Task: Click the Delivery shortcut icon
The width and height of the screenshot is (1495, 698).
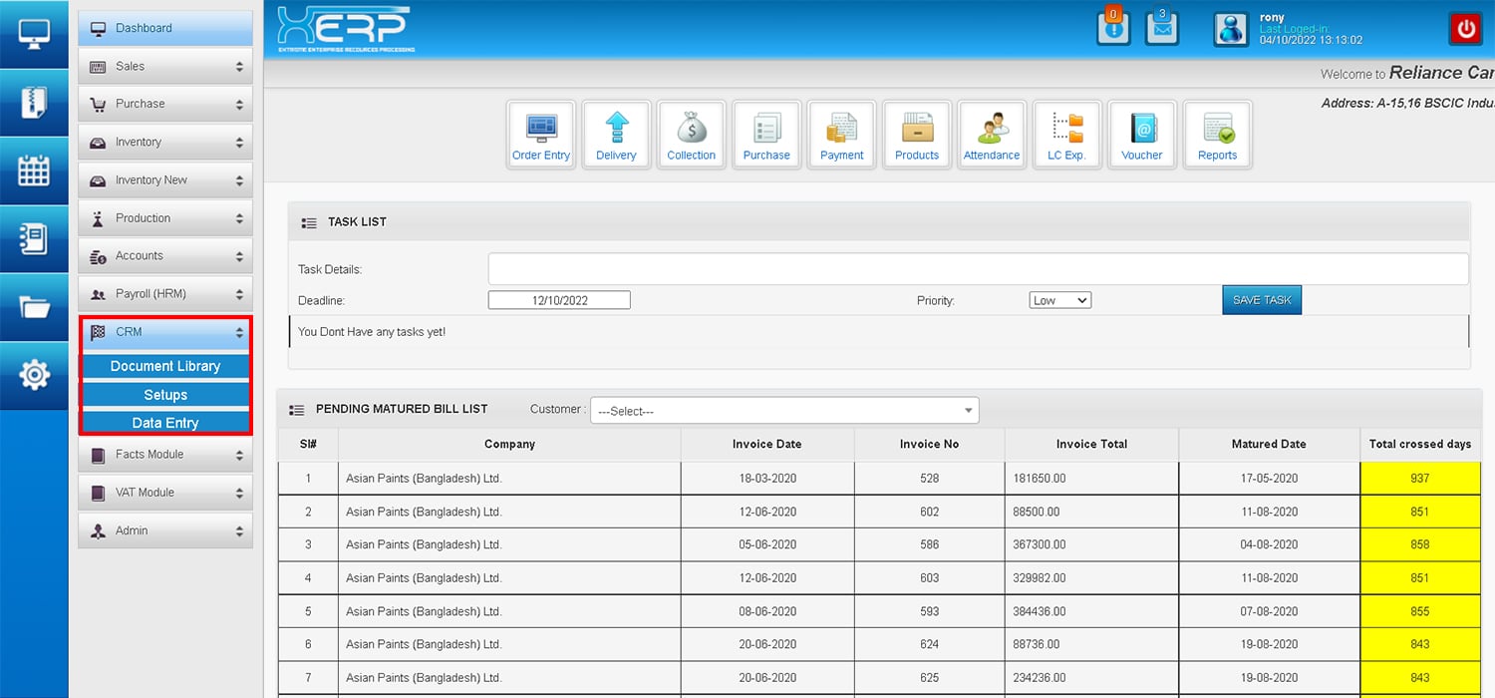Action: (x=616, y=135)
